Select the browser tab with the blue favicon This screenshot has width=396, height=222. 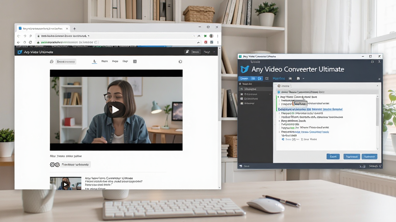click(x=43, y=29)
